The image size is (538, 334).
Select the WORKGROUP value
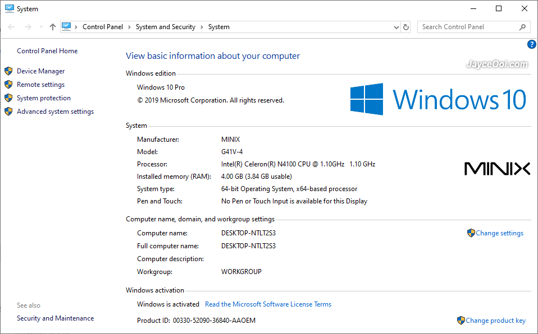point(241,272)
